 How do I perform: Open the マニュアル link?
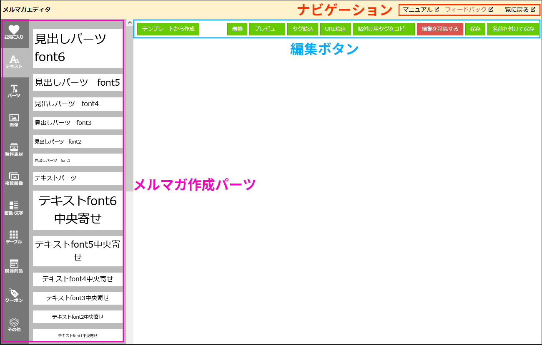421,10
